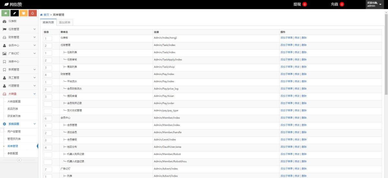Switch to the 添加菜单 tab
The height and width of the screenshot is (178, 388).
[65, 22]
